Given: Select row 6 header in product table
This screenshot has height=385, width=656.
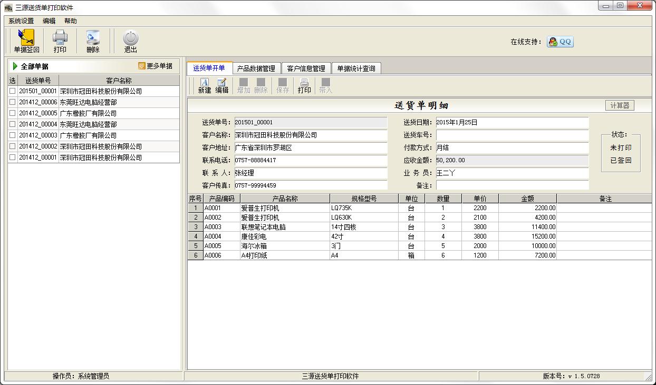Looking at the screenshot, I should [195, 255].
